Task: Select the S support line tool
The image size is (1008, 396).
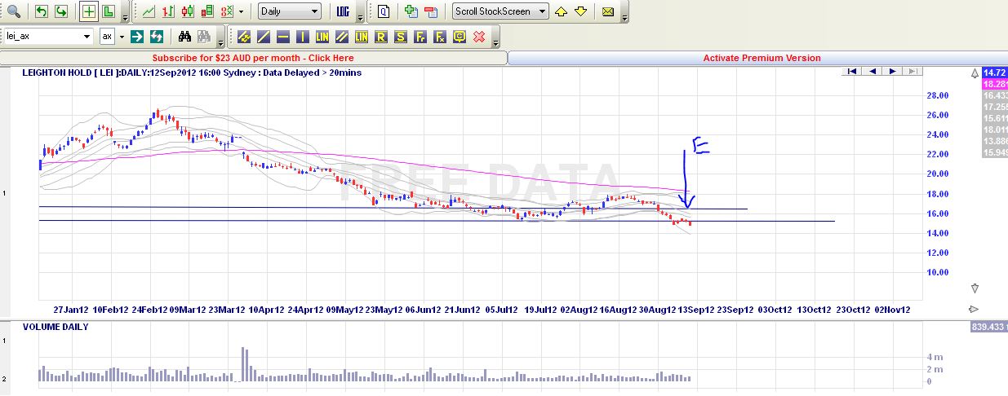Action: point(401,37)
